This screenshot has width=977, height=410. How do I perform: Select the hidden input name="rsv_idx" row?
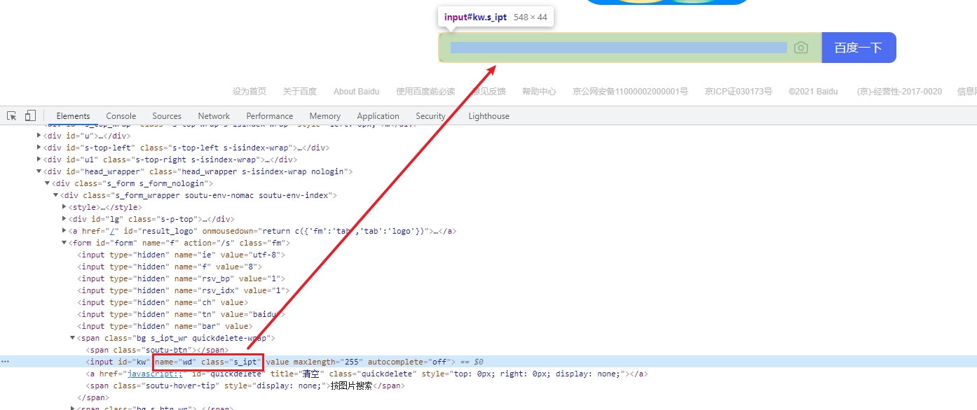pyautogui.click(x=183, y=290)
